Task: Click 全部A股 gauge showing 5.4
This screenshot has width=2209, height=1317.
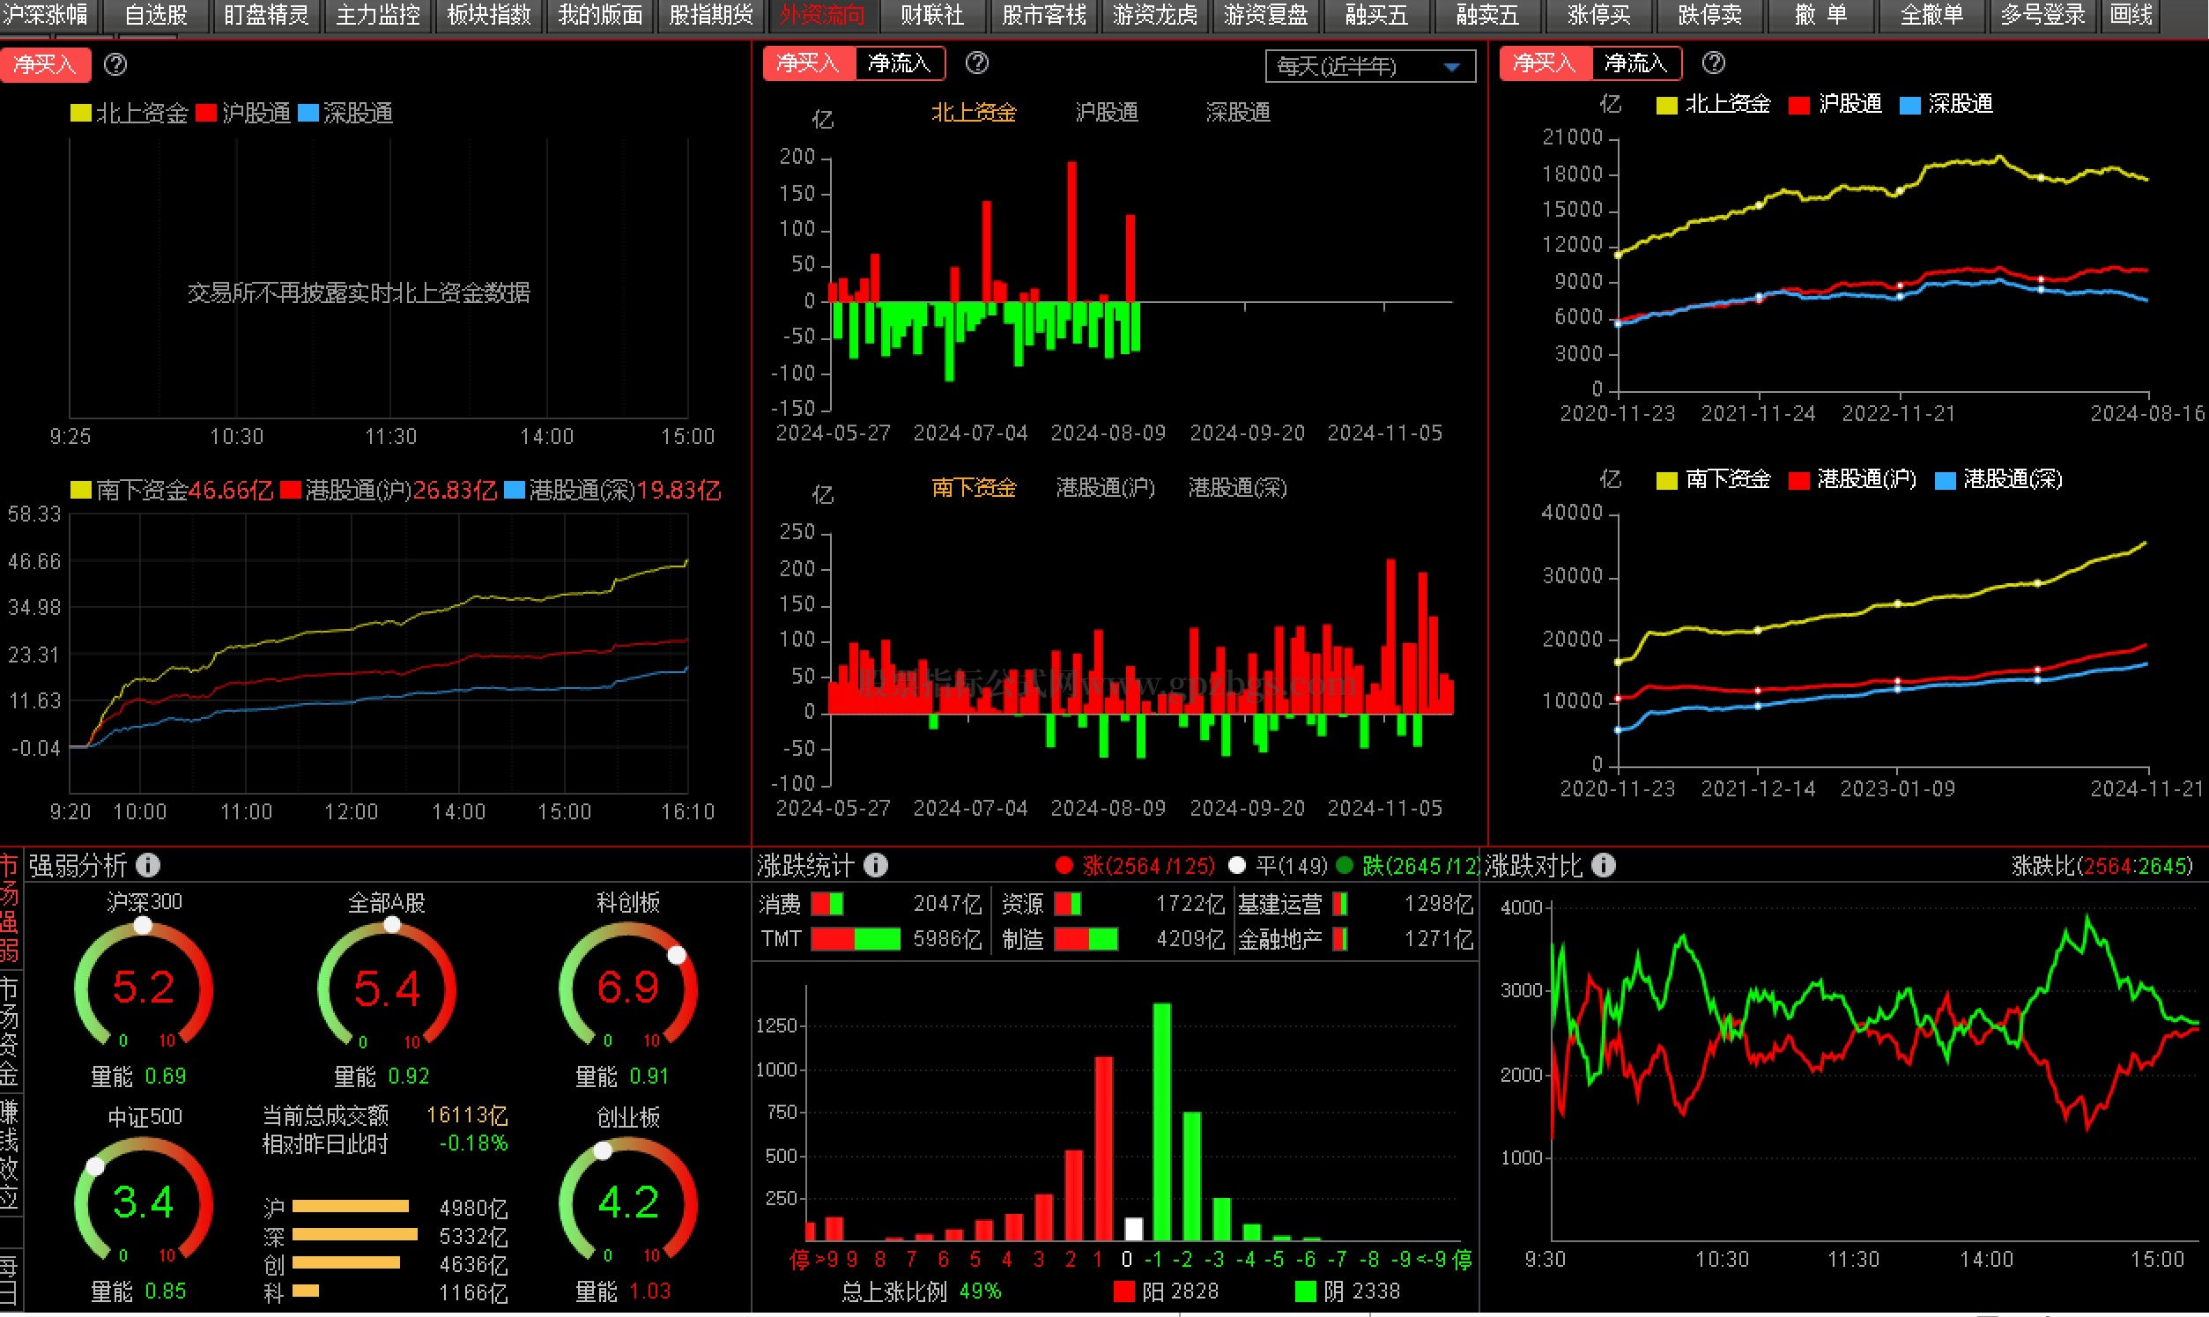Action: pos(386,985)
